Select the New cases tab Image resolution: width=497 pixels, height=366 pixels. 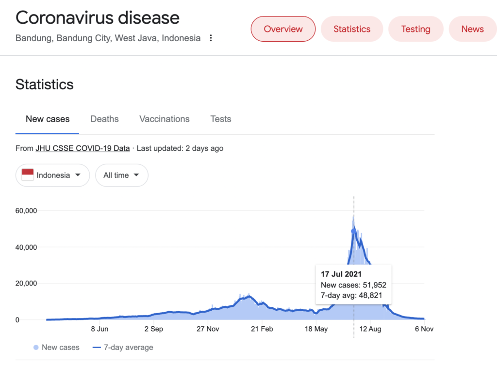coord(48,119)
